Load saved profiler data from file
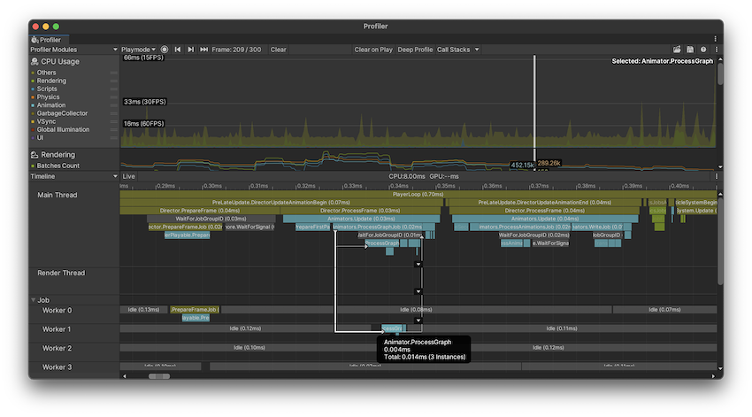The width and height of the screenshot is (752, 417). 677,50
